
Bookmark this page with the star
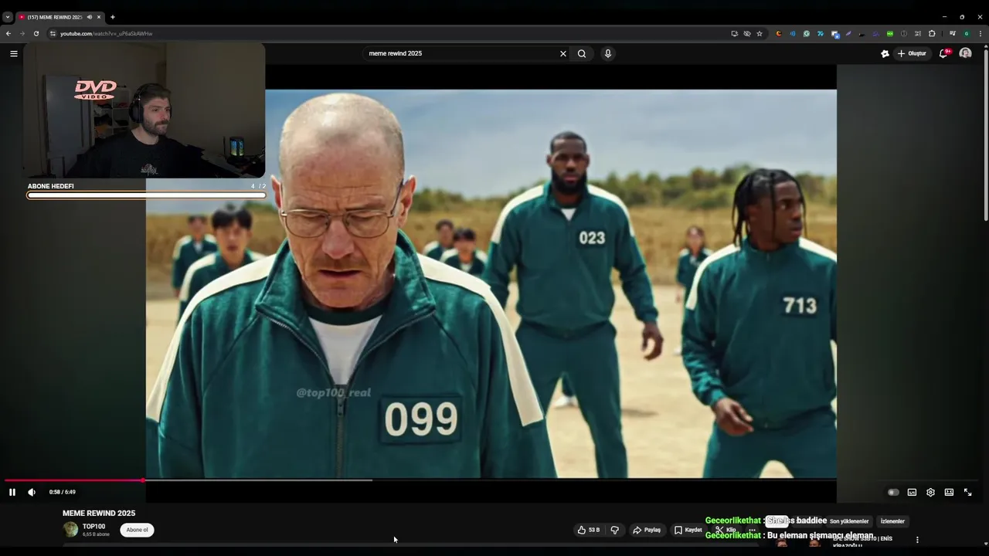(760, 33)
